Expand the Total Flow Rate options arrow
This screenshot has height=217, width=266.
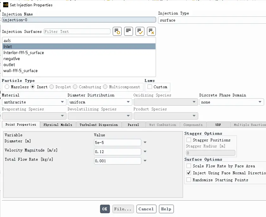click(x=145, y=161)
